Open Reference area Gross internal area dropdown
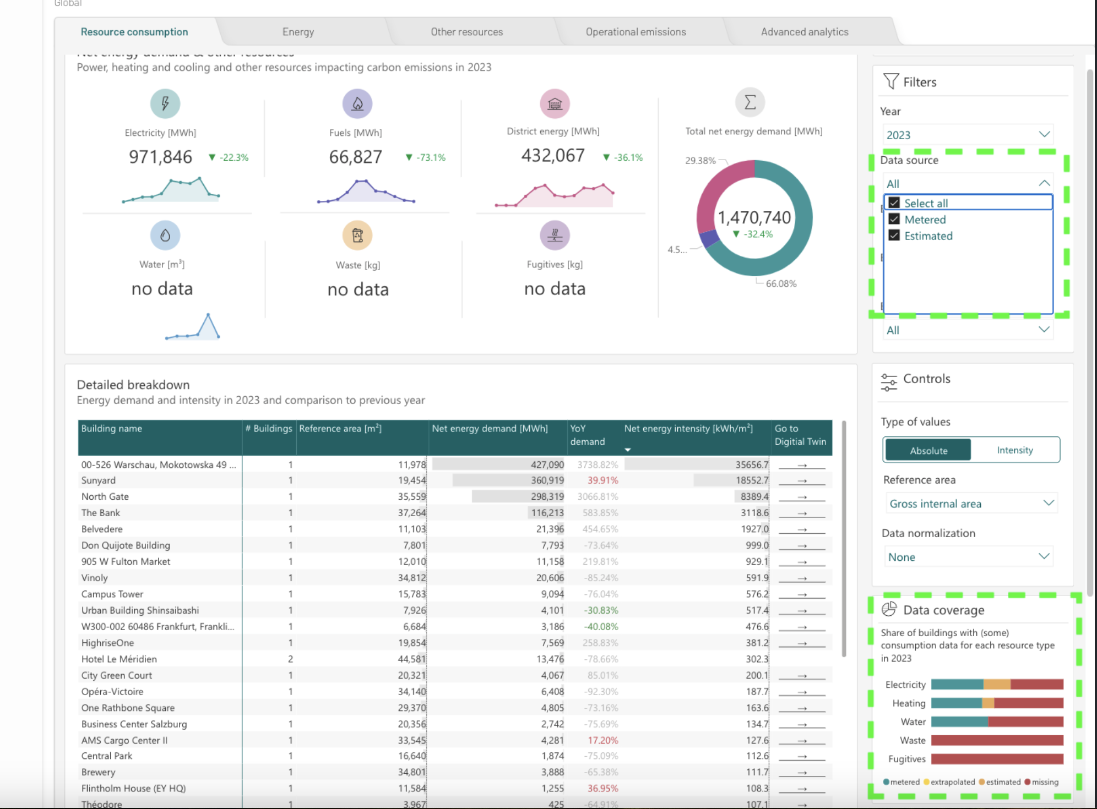This screenshot has height=809, width=1097. (971, 504)
